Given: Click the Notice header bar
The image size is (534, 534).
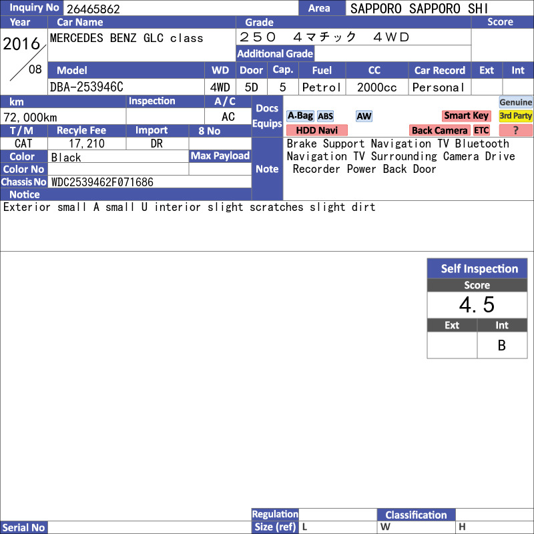Looking at the screenshot, I should [125, 194].
